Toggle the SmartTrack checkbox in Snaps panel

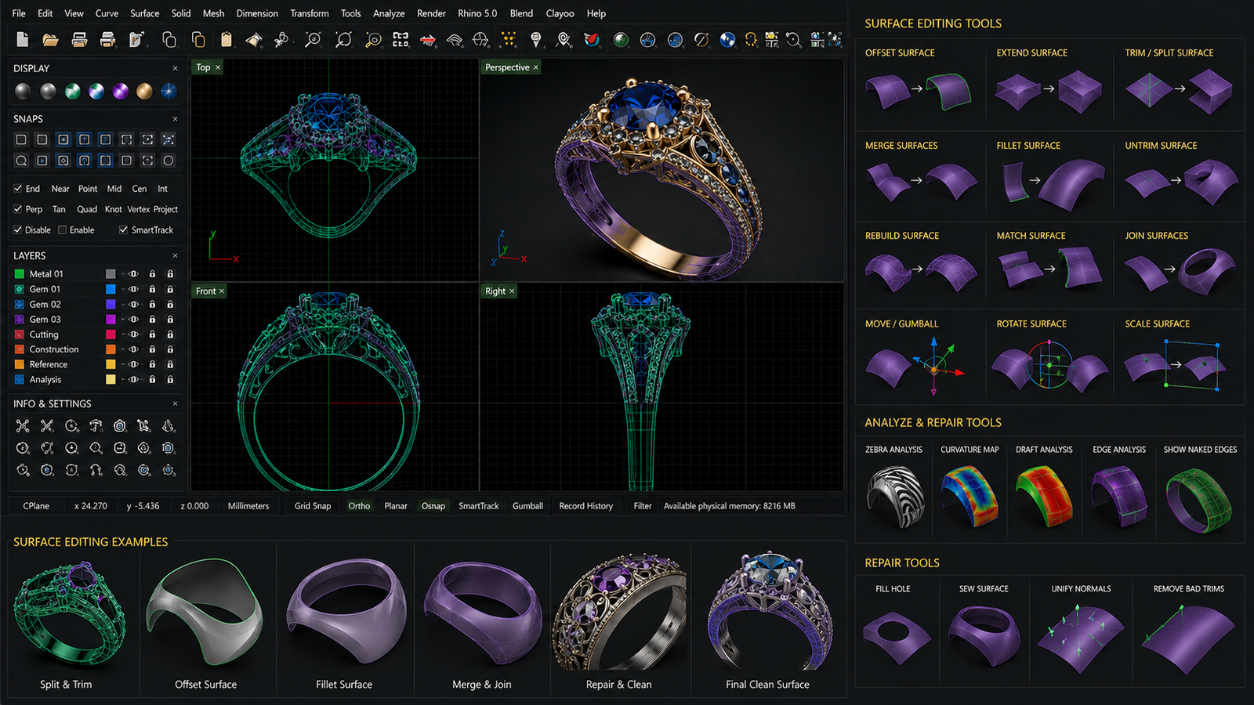[x=123, y=230]
